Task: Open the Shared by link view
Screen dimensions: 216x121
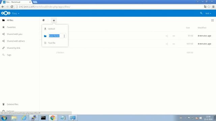Action: (13, 48)
